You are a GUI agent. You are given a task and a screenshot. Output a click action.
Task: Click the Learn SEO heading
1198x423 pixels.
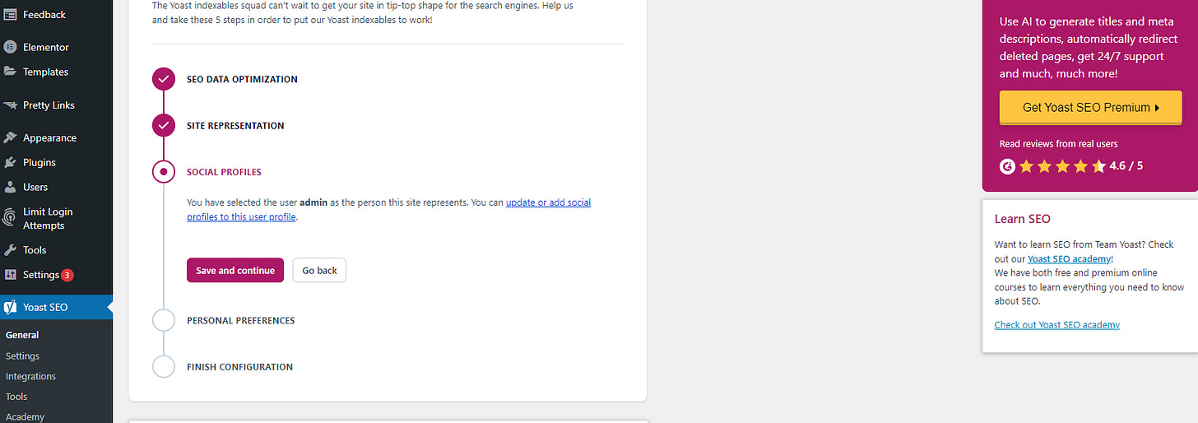[x=1023, y=219]
